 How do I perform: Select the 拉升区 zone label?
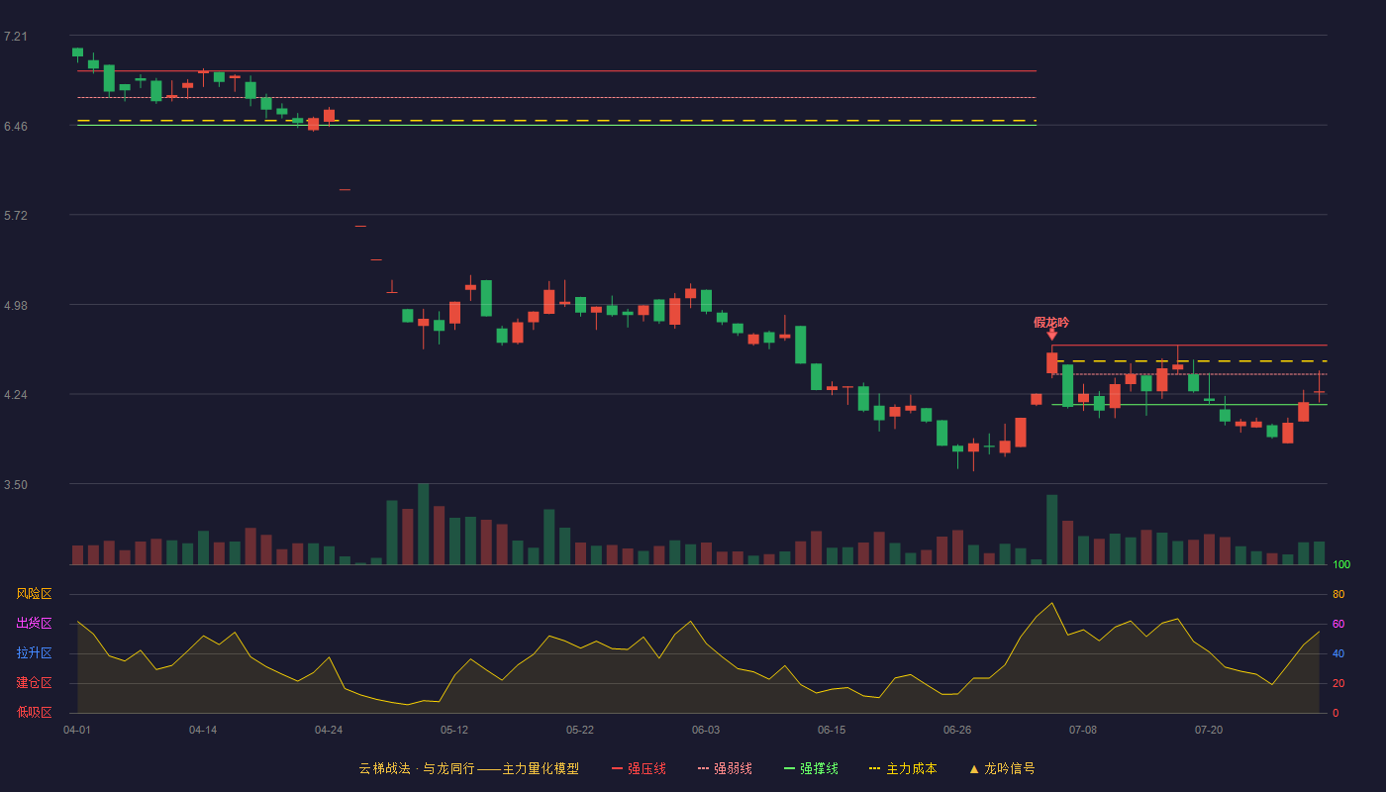tap(34, 653)
